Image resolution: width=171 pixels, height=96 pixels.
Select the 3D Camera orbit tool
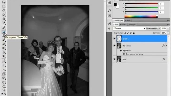pyautogui.click(x=4, y=82)
